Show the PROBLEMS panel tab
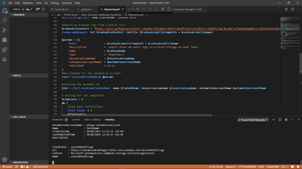The width and height of the screenshot is (302, 169). (60, 120)
